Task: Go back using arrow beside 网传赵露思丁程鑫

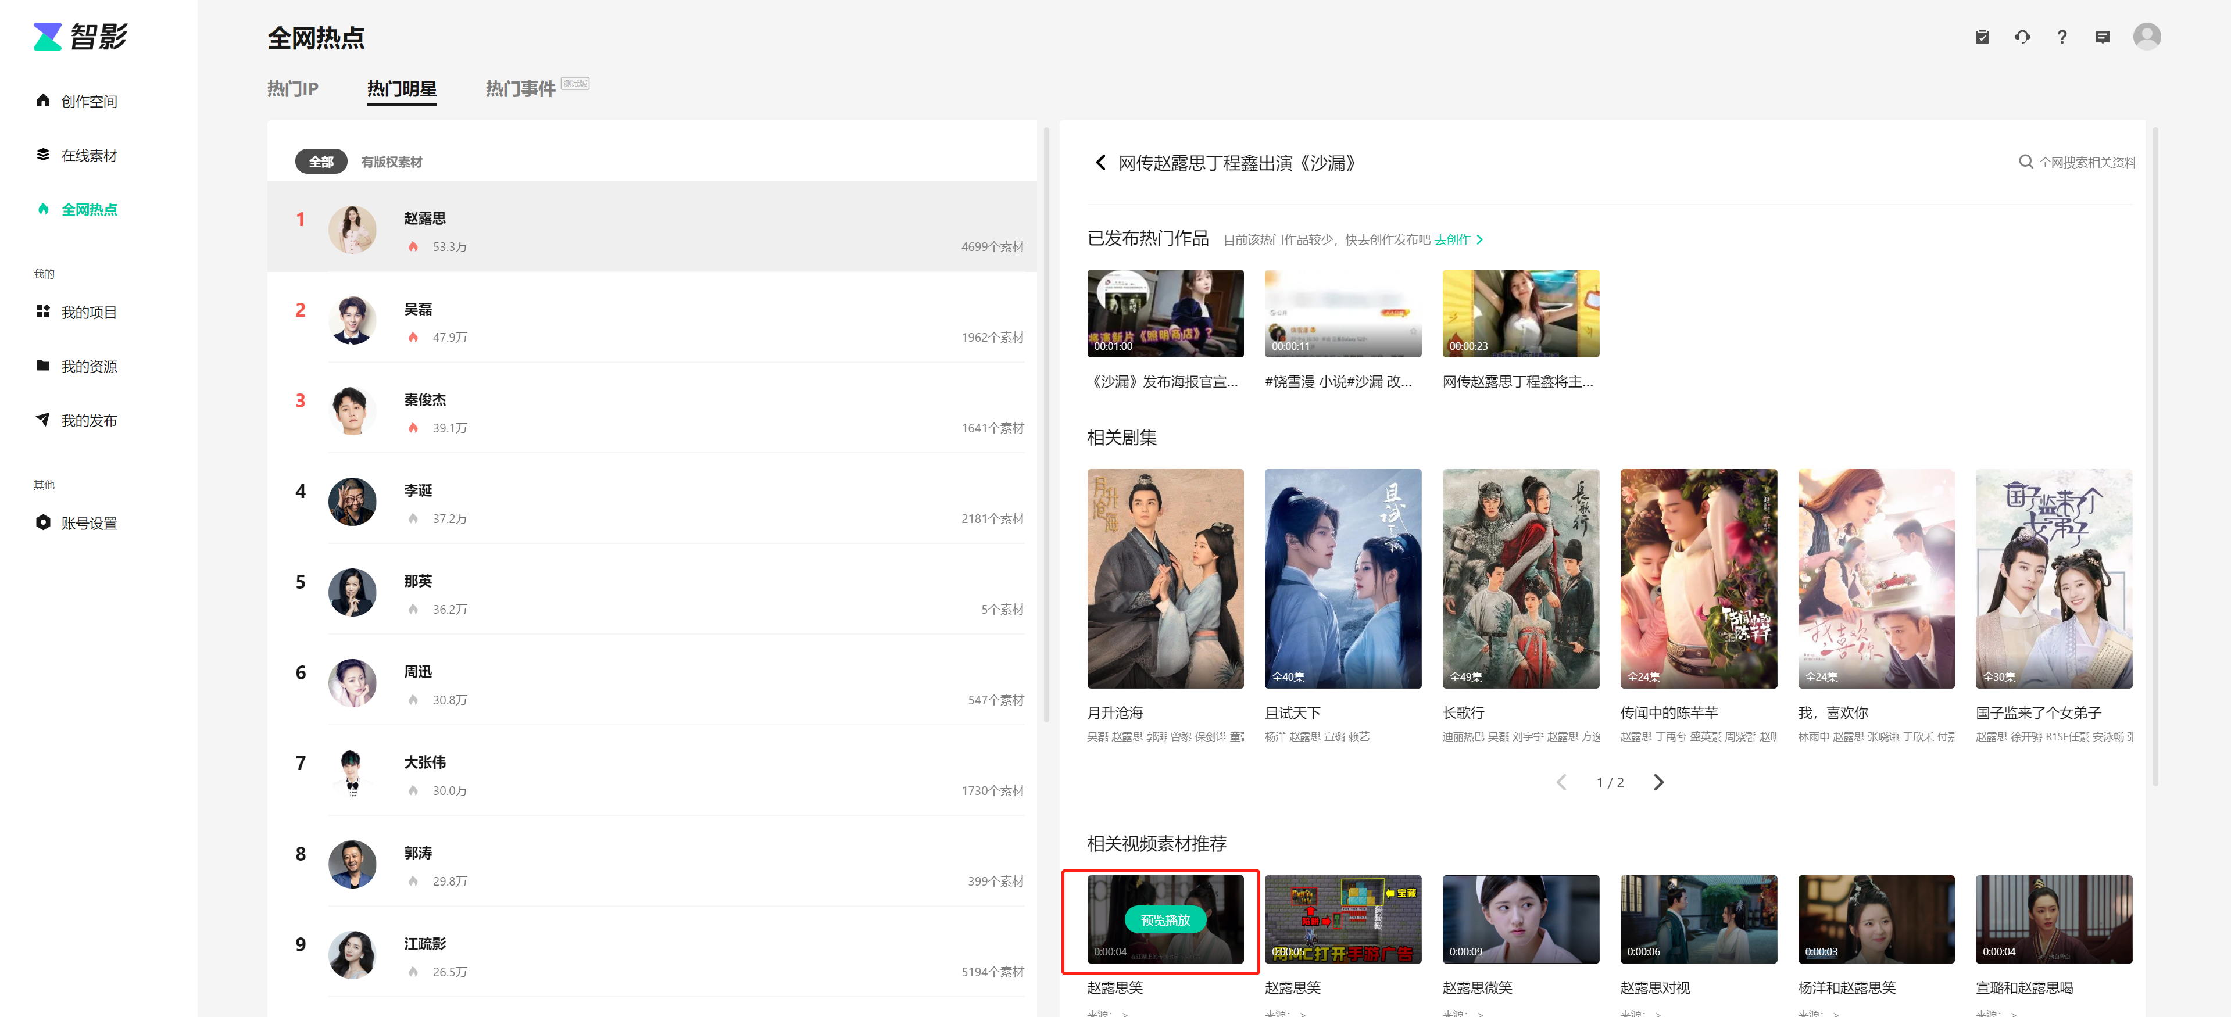Action: click(x=1100, y=163)
